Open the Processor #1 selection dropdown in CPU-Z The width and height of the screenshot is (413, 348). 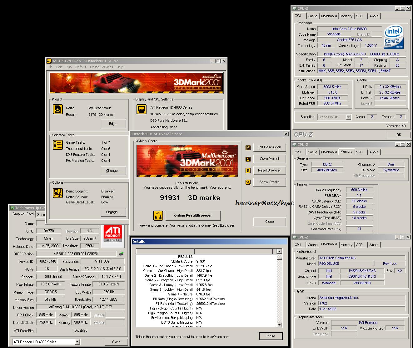348,117
